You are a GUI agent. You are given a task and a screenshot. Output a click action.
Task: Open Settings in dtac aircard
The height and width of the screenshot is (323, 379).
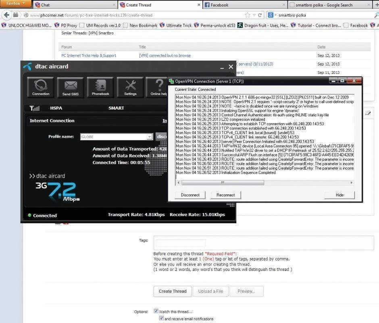click(x=130, y=87)
